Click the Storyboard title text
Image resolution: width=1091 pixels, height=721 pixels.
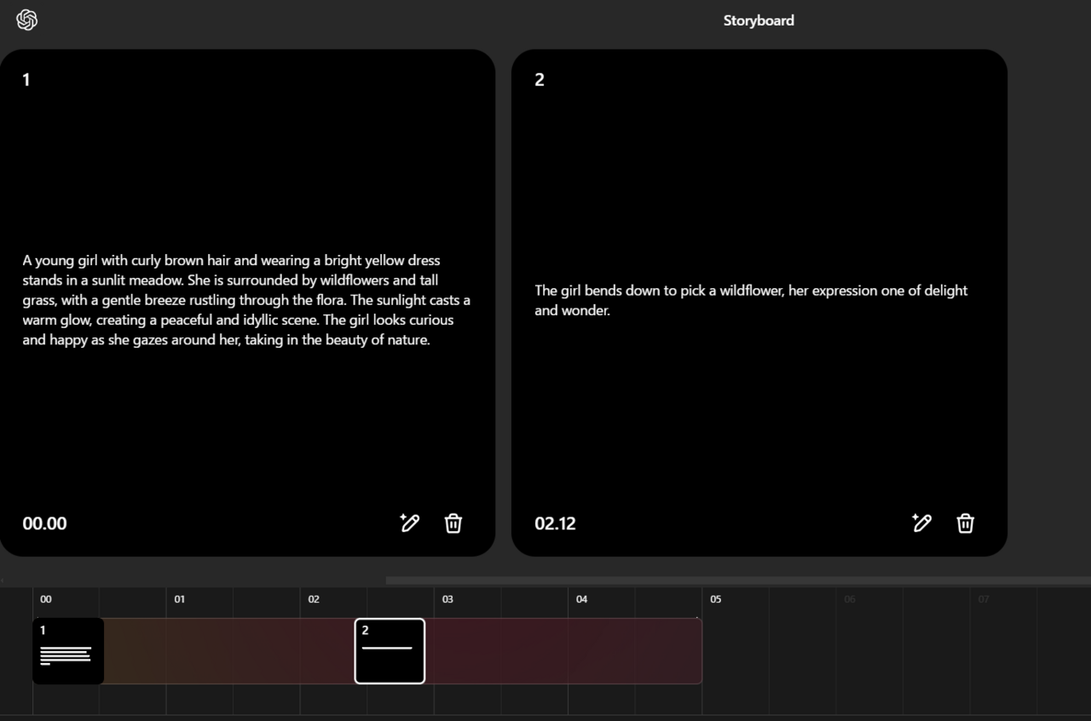pos(759,20)
